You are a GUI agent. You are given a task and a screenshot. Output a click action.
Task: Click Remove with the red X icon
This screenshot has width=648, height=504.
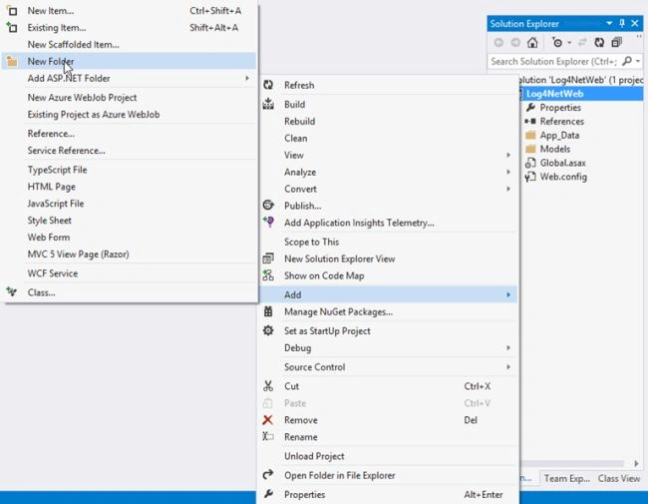pyautogui.click(x=389, y=420)
